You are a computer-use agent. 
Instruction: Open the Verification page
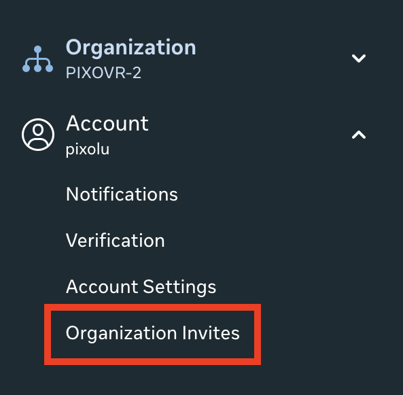pos(115,241)
